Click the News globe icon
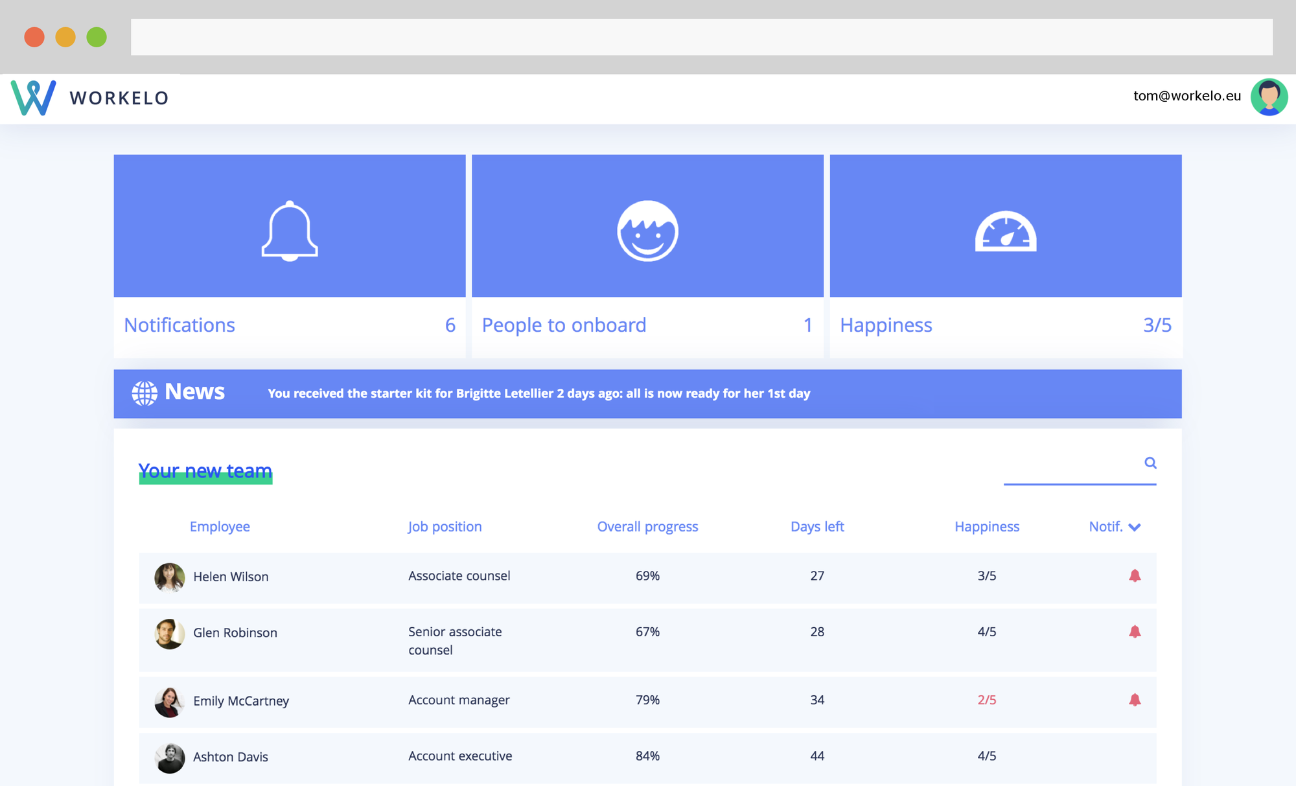The height and width of the screenshot is (786, 1296). point(145,393)
